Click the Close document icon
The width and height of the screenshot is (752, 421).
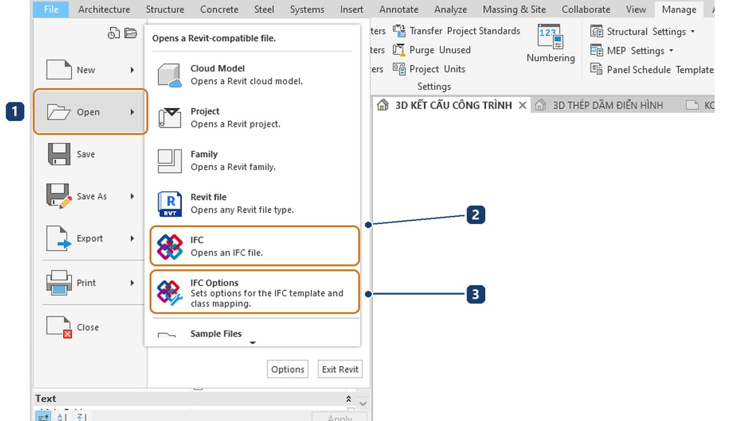pos(59,327)
